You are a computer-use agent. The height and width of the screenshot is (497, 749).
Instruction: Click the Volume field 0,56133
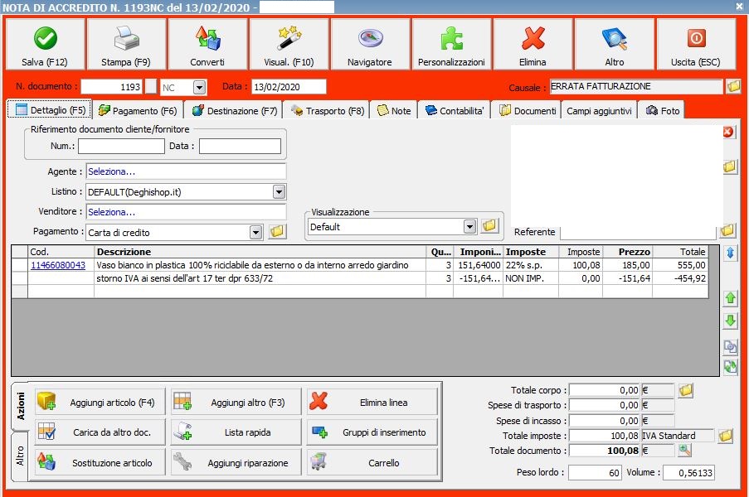click(x=688, y=473)
